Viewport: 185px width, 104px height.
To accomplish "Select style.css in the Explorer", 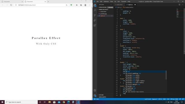I will pyautogui.click(x=103, y=16).
